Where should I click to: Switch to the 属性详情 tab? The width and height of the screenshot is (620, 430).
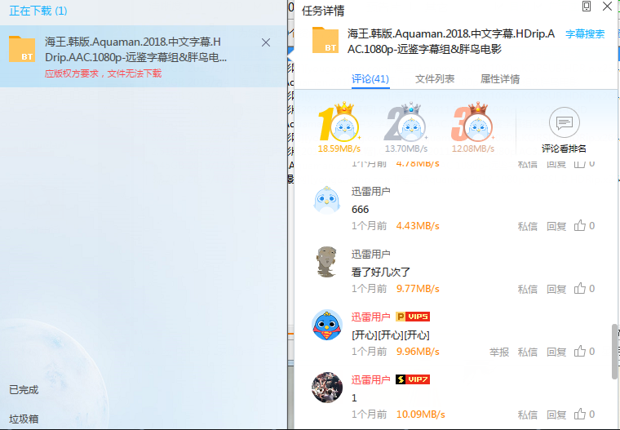coord(500,79)
